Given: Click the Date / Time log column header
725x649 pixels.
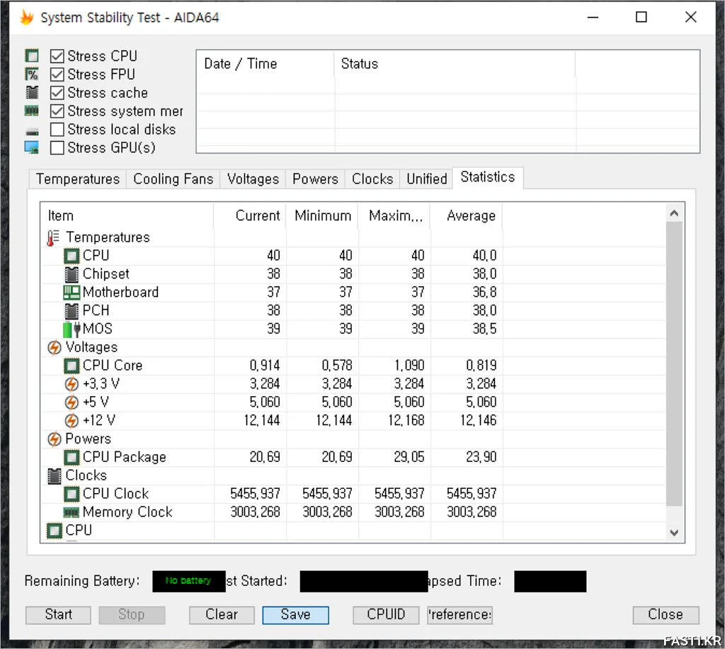Looking at the screenshot, I should [266, 64].
